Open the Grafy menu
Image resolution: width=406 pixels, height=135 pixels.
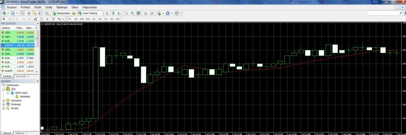point(49,7)
